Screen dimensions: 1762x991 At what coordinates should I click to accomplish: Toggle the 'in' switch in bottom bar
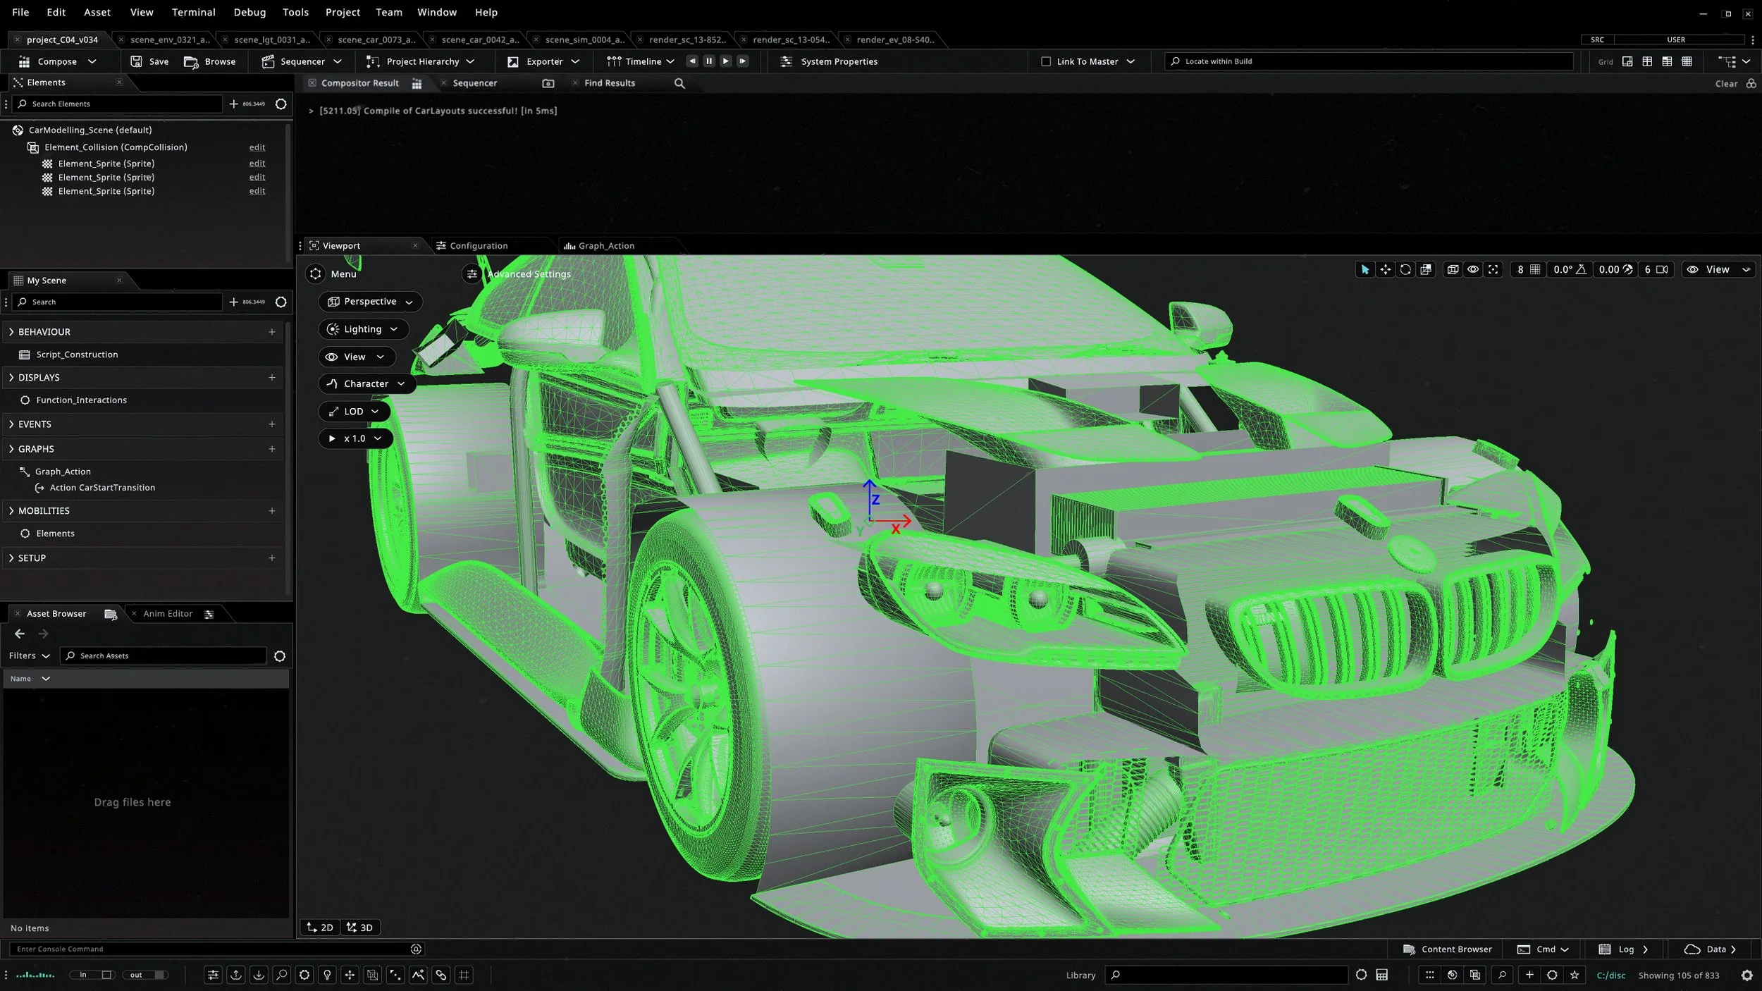coord(92,975)
